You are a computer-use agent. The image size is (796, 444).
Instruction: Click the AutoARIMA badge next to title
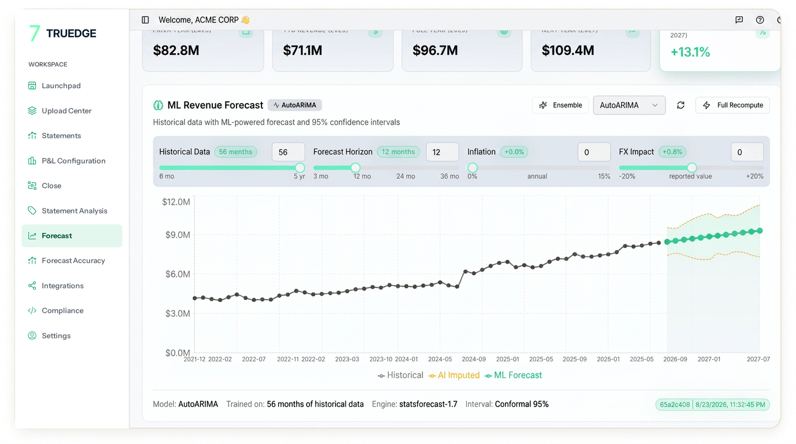(294, 105)
